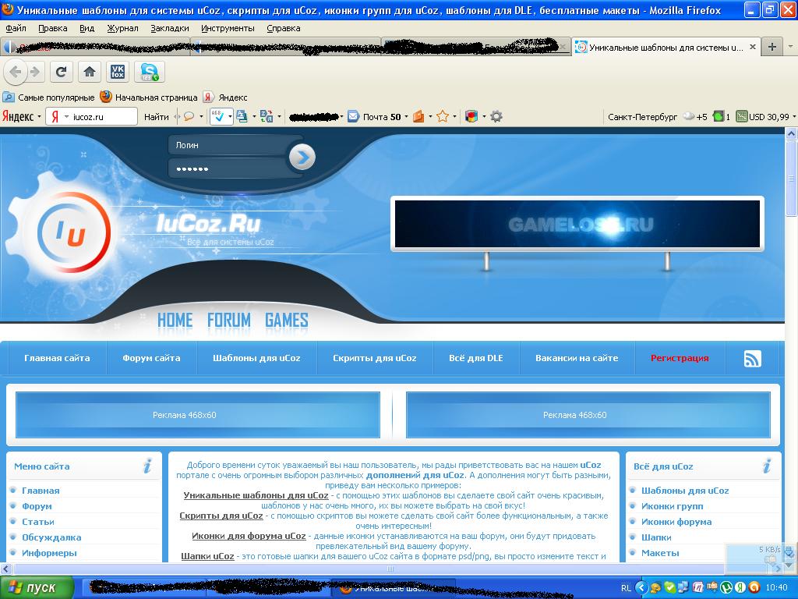Click the orange tray icon next to the clock

(x=754, y=588)
